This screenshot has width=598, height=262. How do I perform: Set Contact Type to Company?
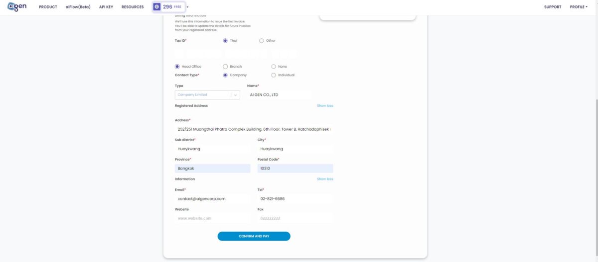pyautogui.click(x=225, y=75)
